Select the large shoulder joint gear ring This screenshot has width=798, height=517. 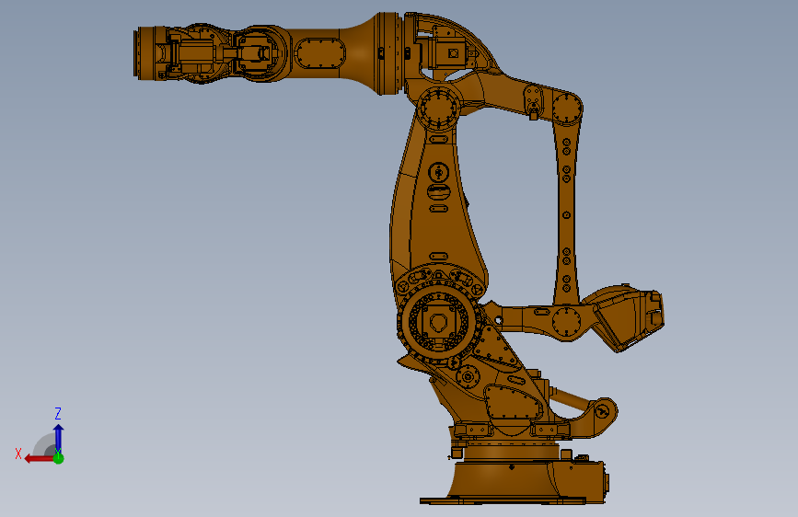[x=438, y=322]
